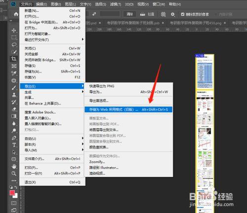Open the 图像(I) menu
Image resolution: width=247 pixels, height=213 pixels.
pos(56,4)
